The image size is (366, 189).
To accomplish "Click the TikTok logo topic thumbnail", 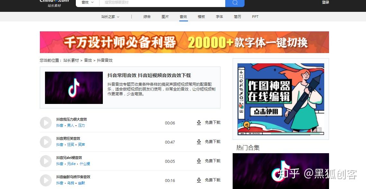I will click(74, 88).
